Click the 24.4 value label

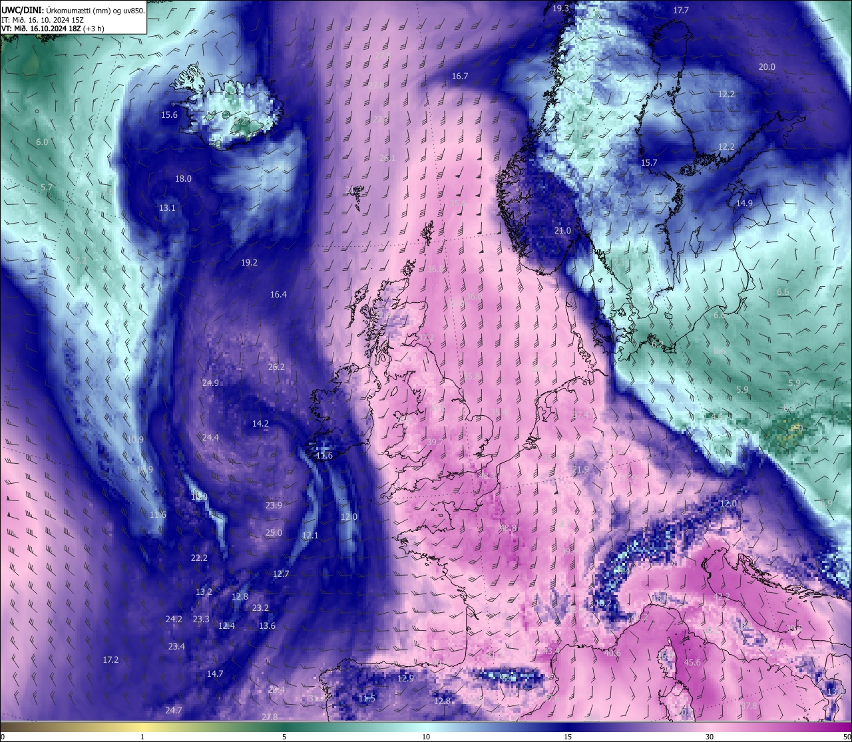pos(210,437)
